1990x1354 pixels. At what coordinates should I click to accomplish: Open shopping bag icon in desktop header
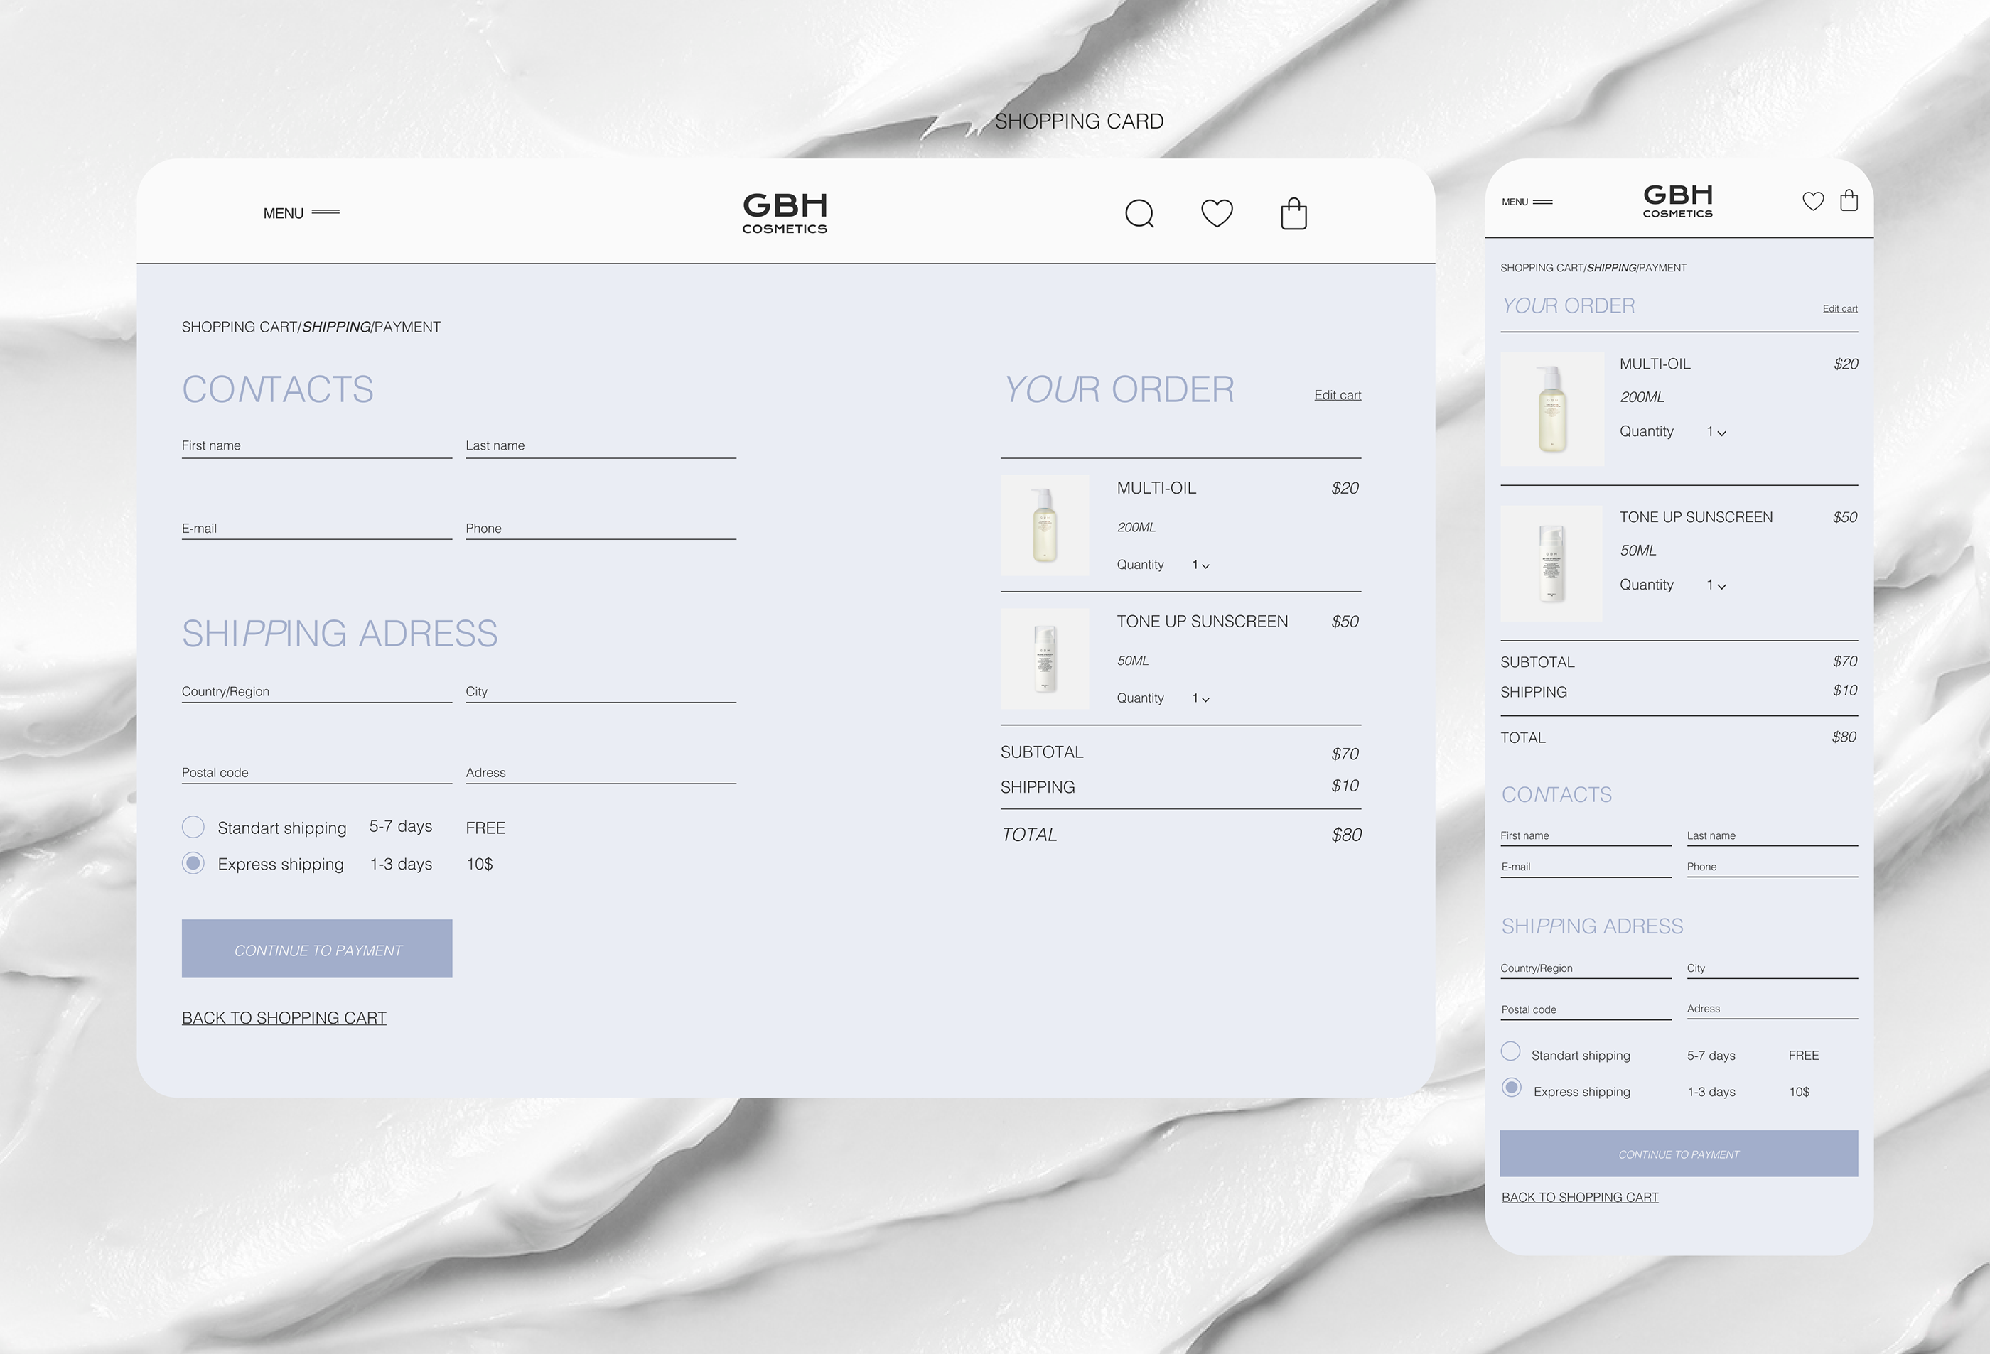1293,213
